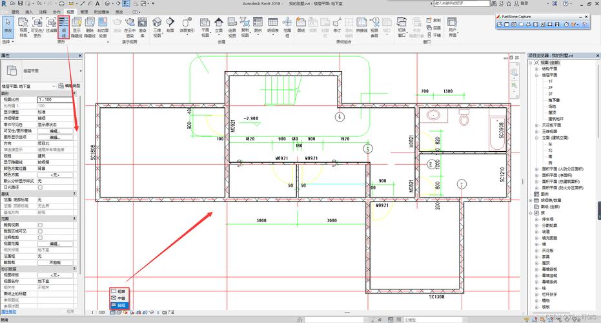
Task: Click 立面 elevation tool
Action: [x=218, y=25]
